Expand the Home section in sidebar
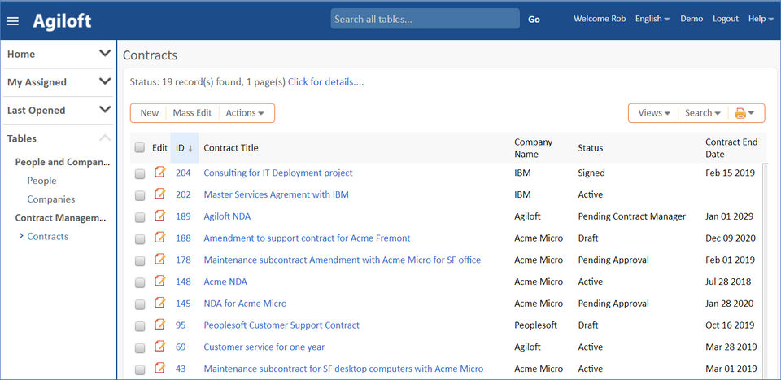Viewport: 781px width, 380px height. point(104,54)
